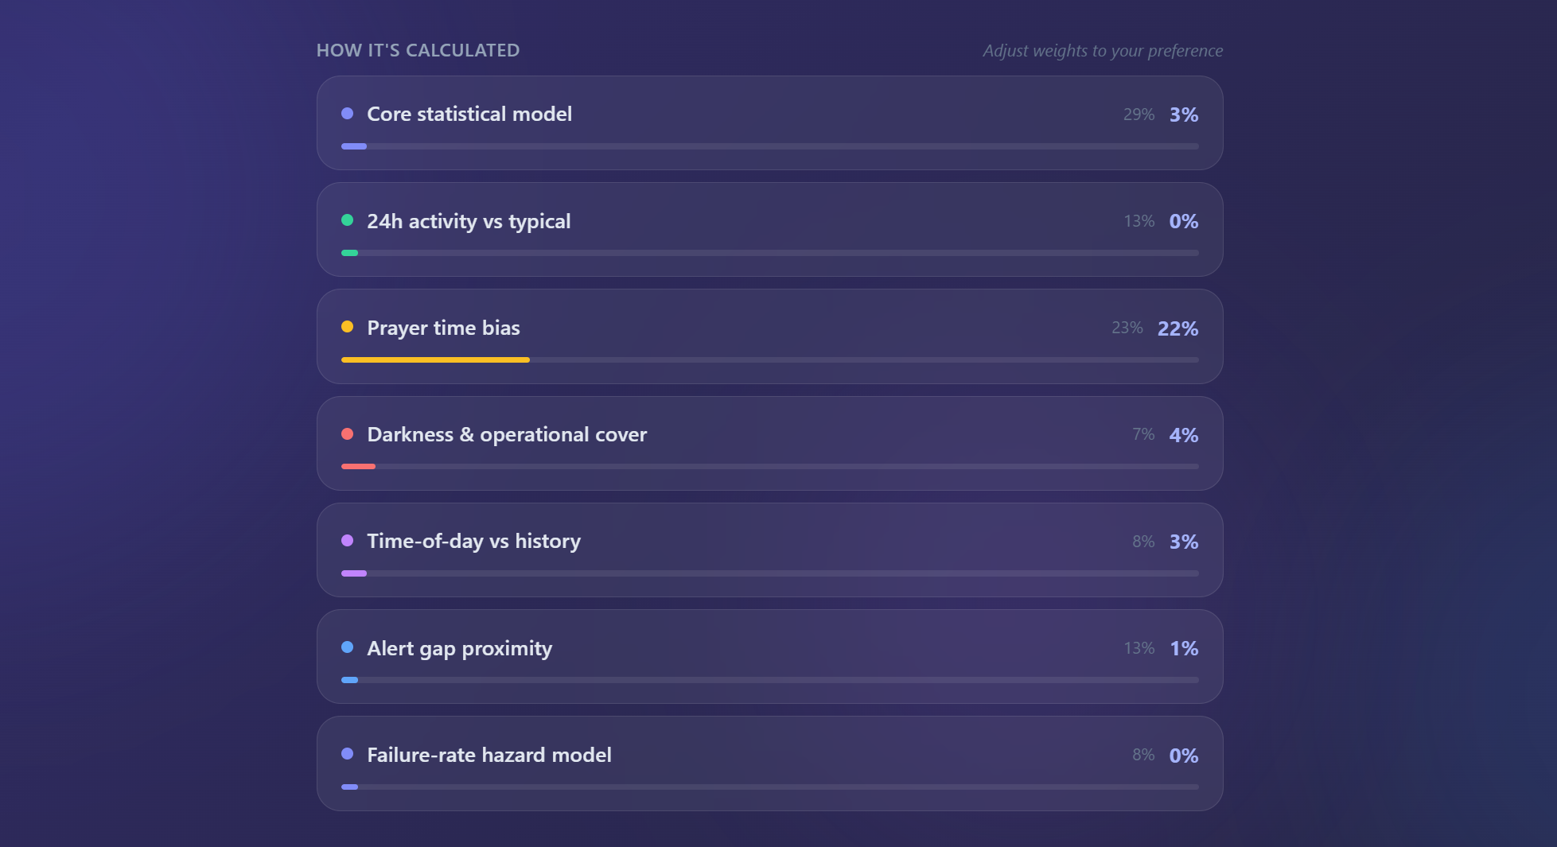Click the Alert gap proximity 1% value
This screenshot has height=847, width=1557.
coord(1184,648)
